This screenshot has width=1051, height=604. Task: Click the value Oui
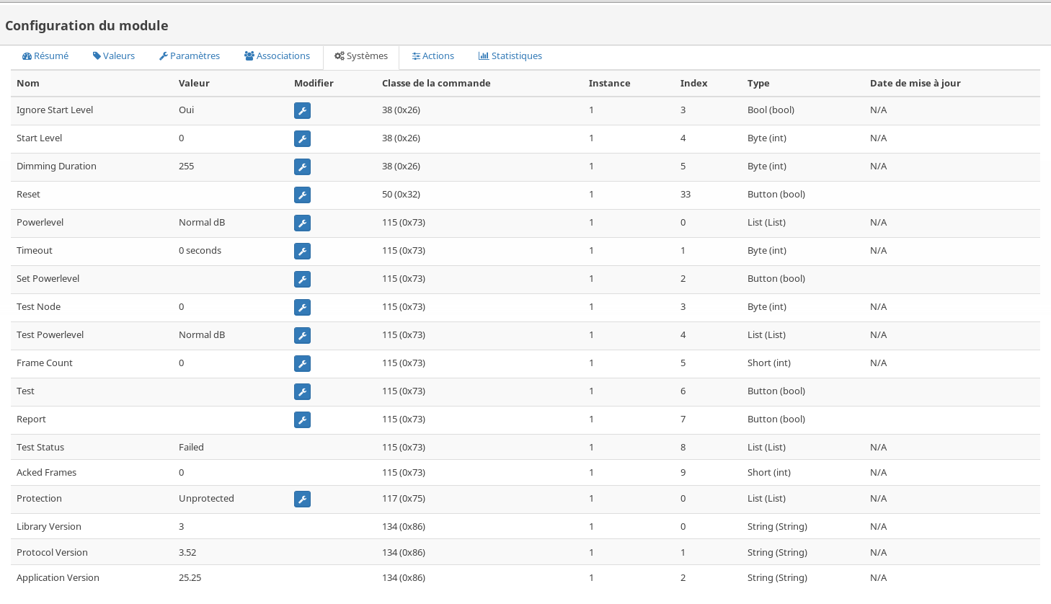pos(187,110)
